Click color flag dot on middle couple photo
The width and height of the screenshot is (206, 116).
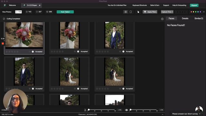[75, 89]
